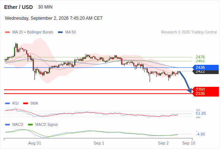This screenshot has width=220, height=149.
Task: Click the Sep 1 axis date label
Action: point(99,143)
